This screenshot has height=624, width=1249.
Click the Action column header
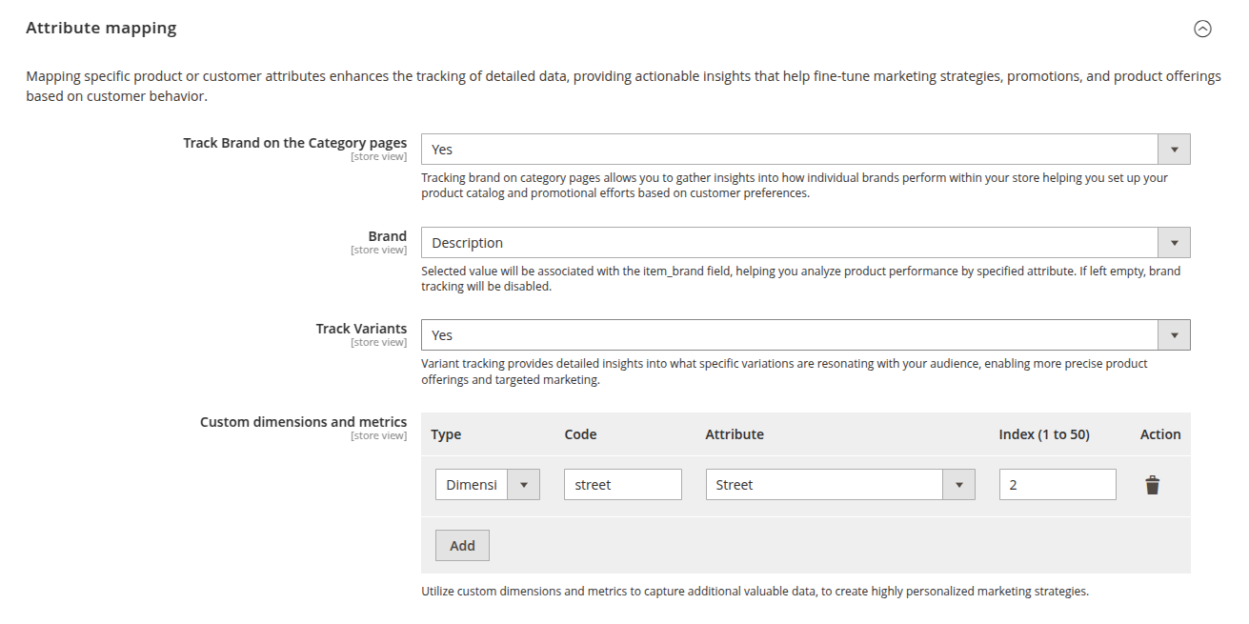[x=1159, y=433]
